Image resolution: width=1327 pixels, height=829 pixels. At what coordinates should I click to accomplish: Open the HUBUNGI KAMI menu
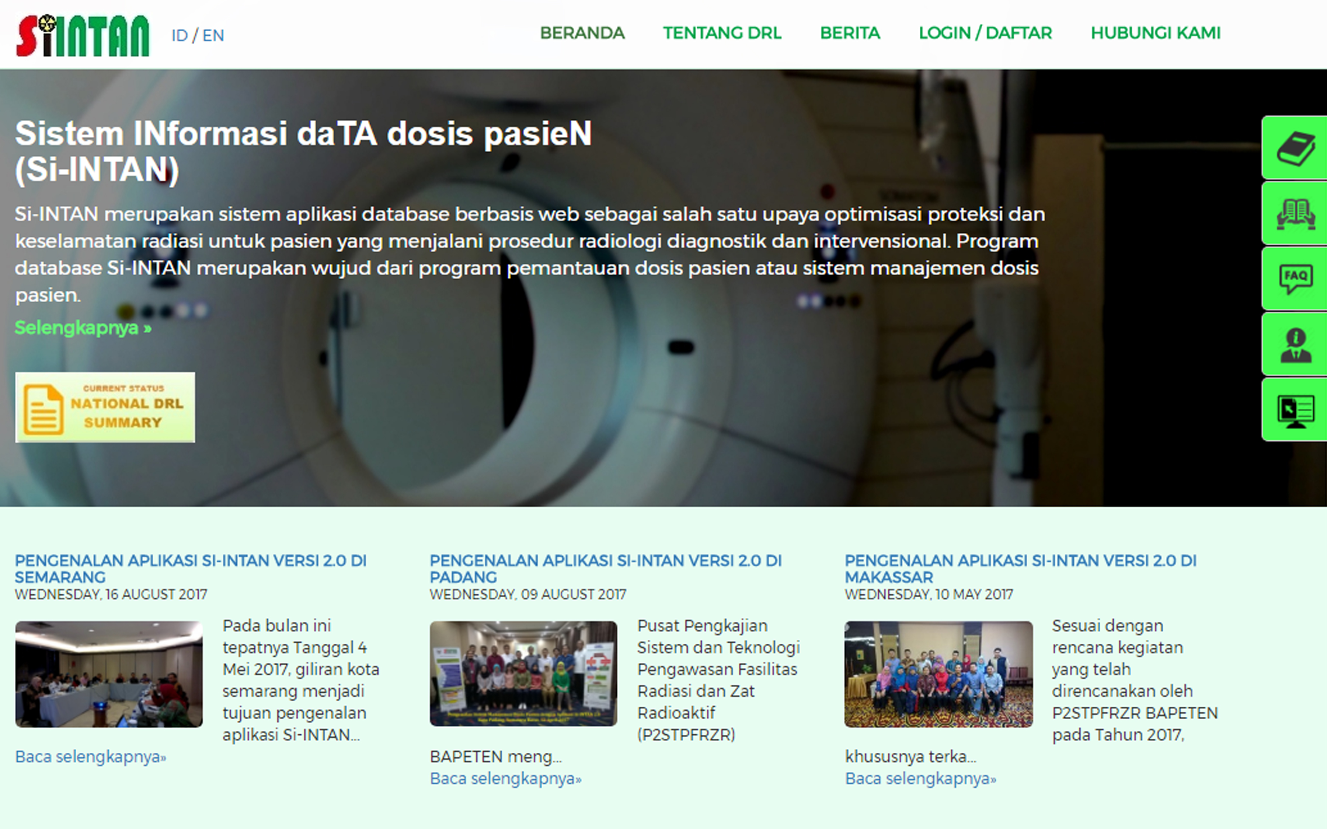[x=1155, y=33]
